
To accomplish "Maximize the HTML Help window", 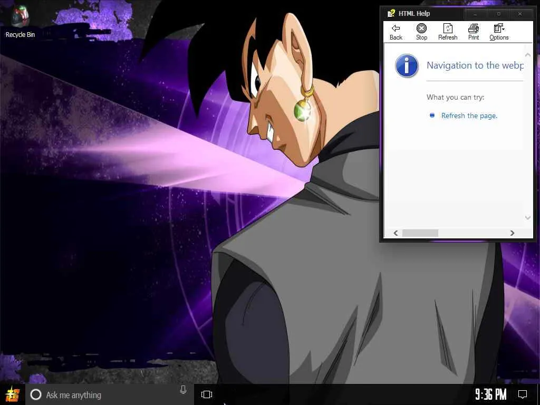I will [x=498, y=14].
